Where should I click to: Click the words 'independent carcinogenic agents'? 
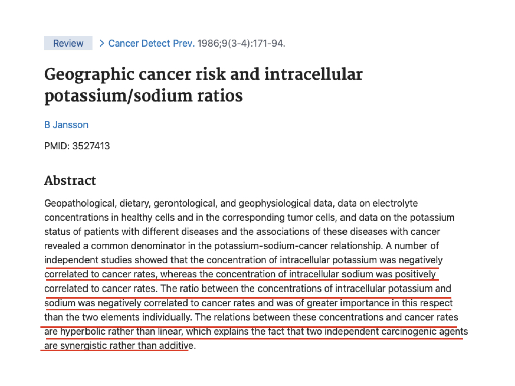[396, 332]
